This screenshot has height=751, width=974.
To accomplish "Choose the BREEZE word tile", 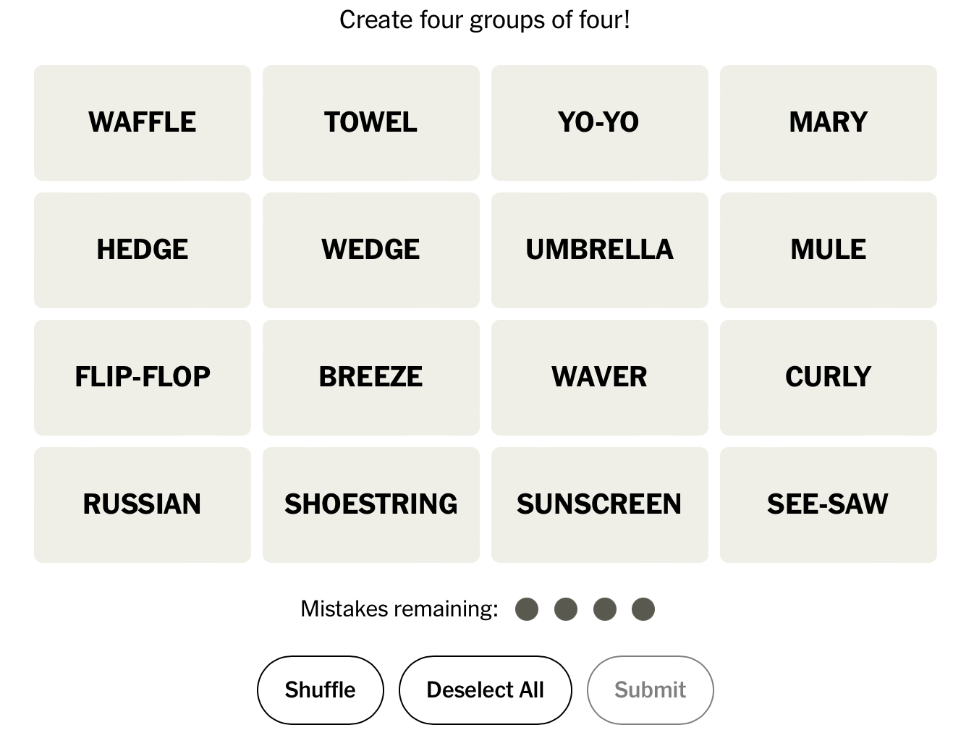I will pos(370,378).
